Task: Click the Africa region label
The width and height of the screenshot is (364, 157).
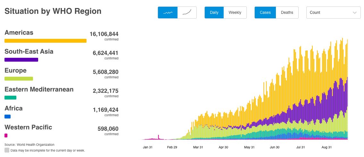Action: pos(13,109)
